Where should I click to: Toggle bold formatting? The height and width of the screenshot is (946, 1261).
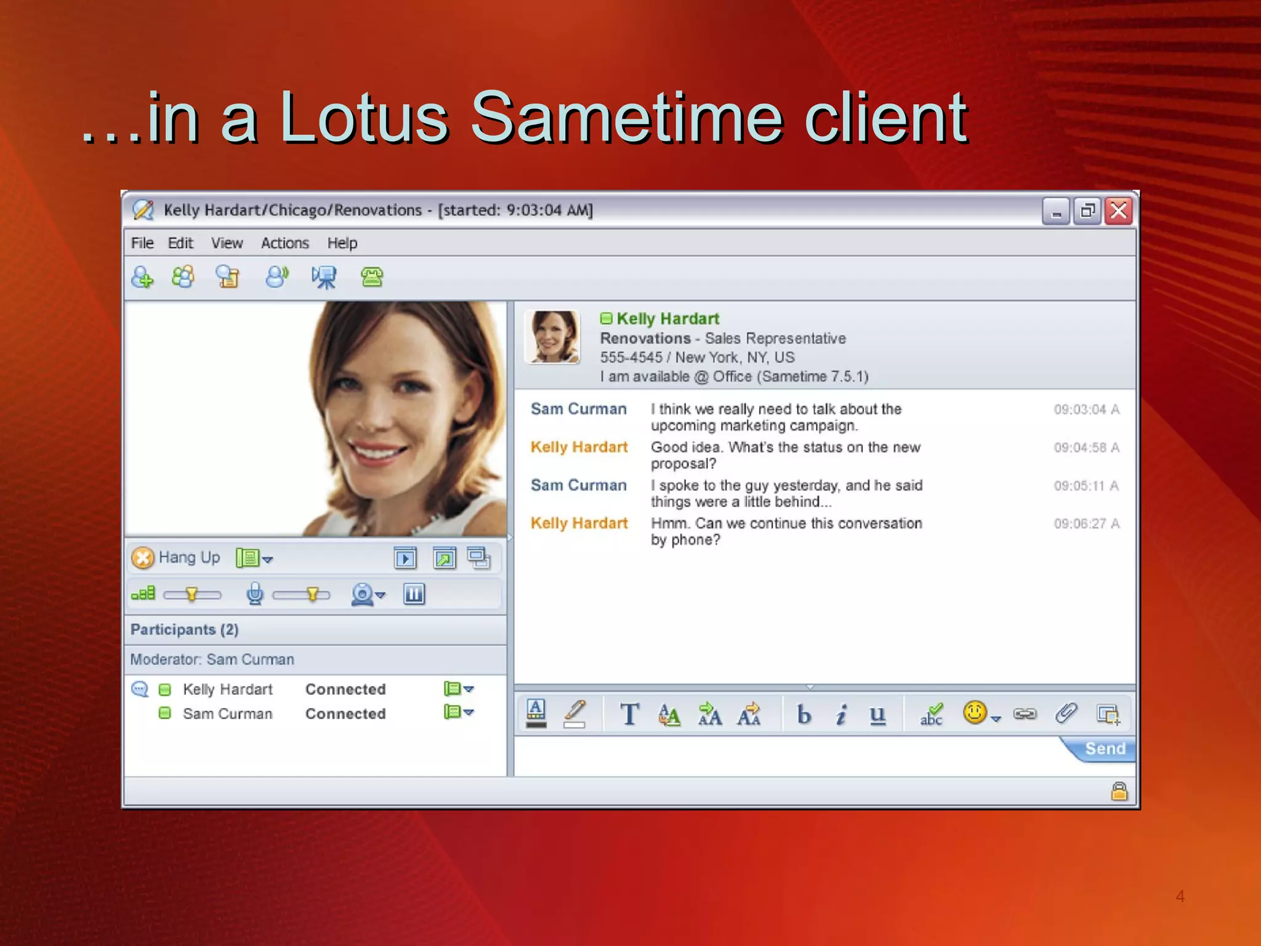[804, 714]
